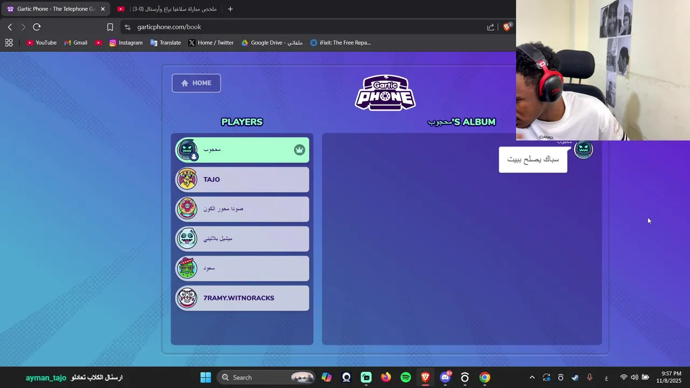Open the YouTube bookmark
The width and height of the screenshot is (690, 388).
click(x=42, y=43)
